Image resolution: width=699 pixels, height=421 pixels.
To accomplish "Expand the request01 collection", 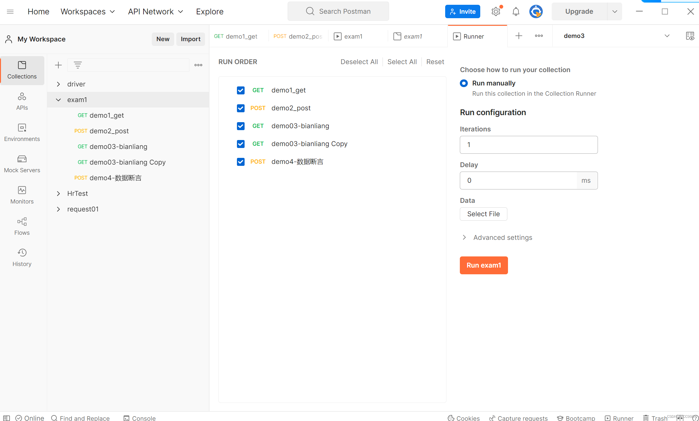I will pos(58,209).
